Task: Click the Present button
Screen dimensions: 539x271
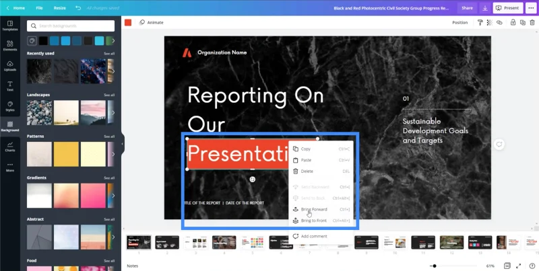Action: coord(508,8)
